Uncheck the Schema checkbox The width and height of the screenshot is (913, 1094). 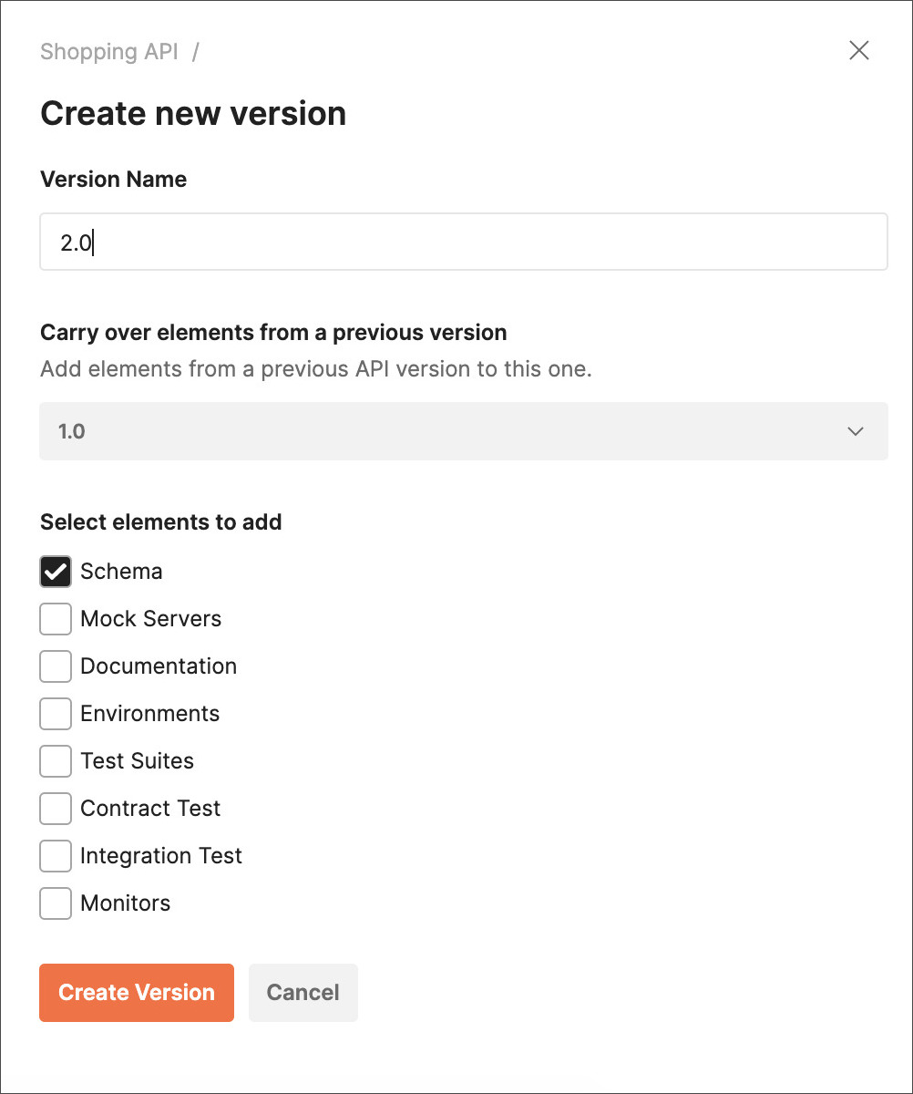[56, 572]
